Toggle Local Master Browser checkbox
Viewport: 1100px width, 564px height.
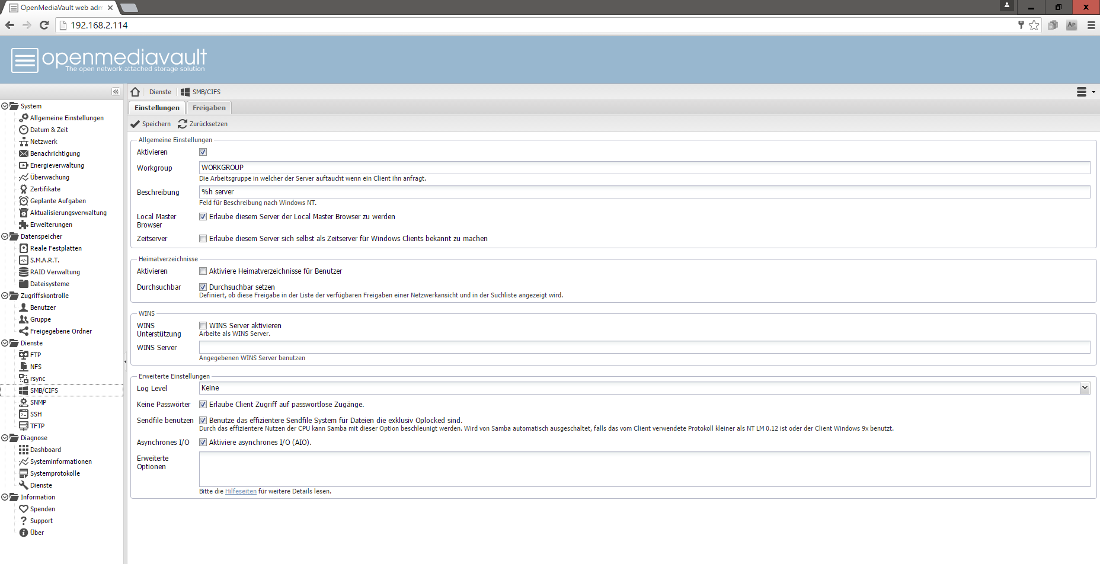pyautogui.click(x=203, y=217)
